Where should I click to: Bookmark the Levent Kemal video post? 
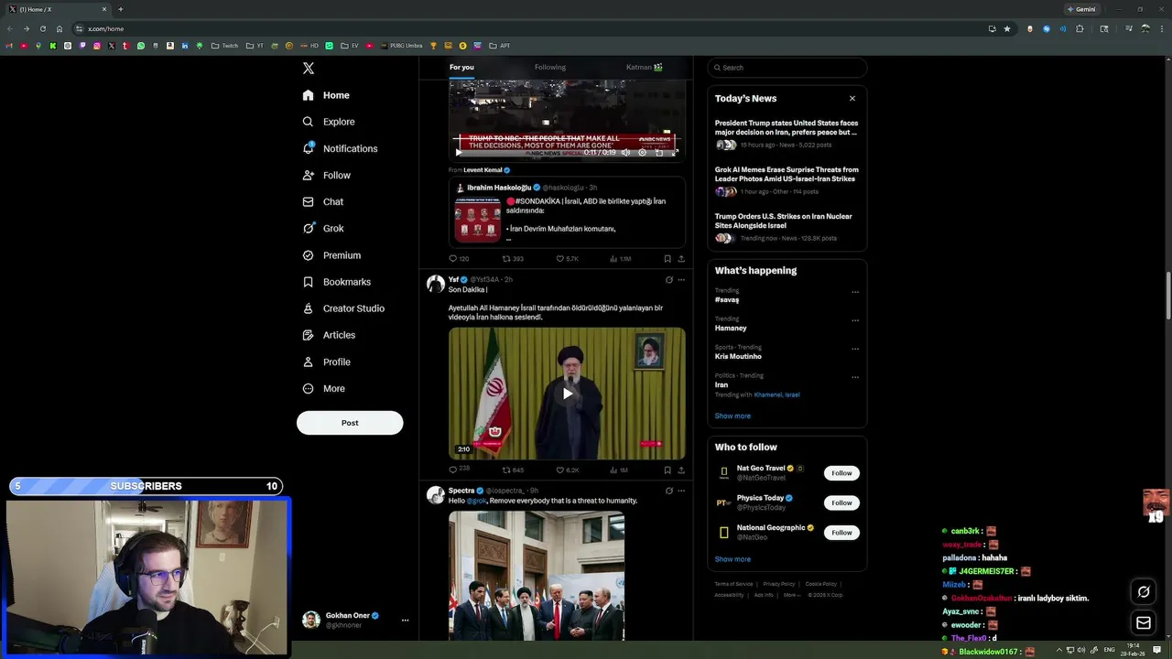tap(667, 259)
